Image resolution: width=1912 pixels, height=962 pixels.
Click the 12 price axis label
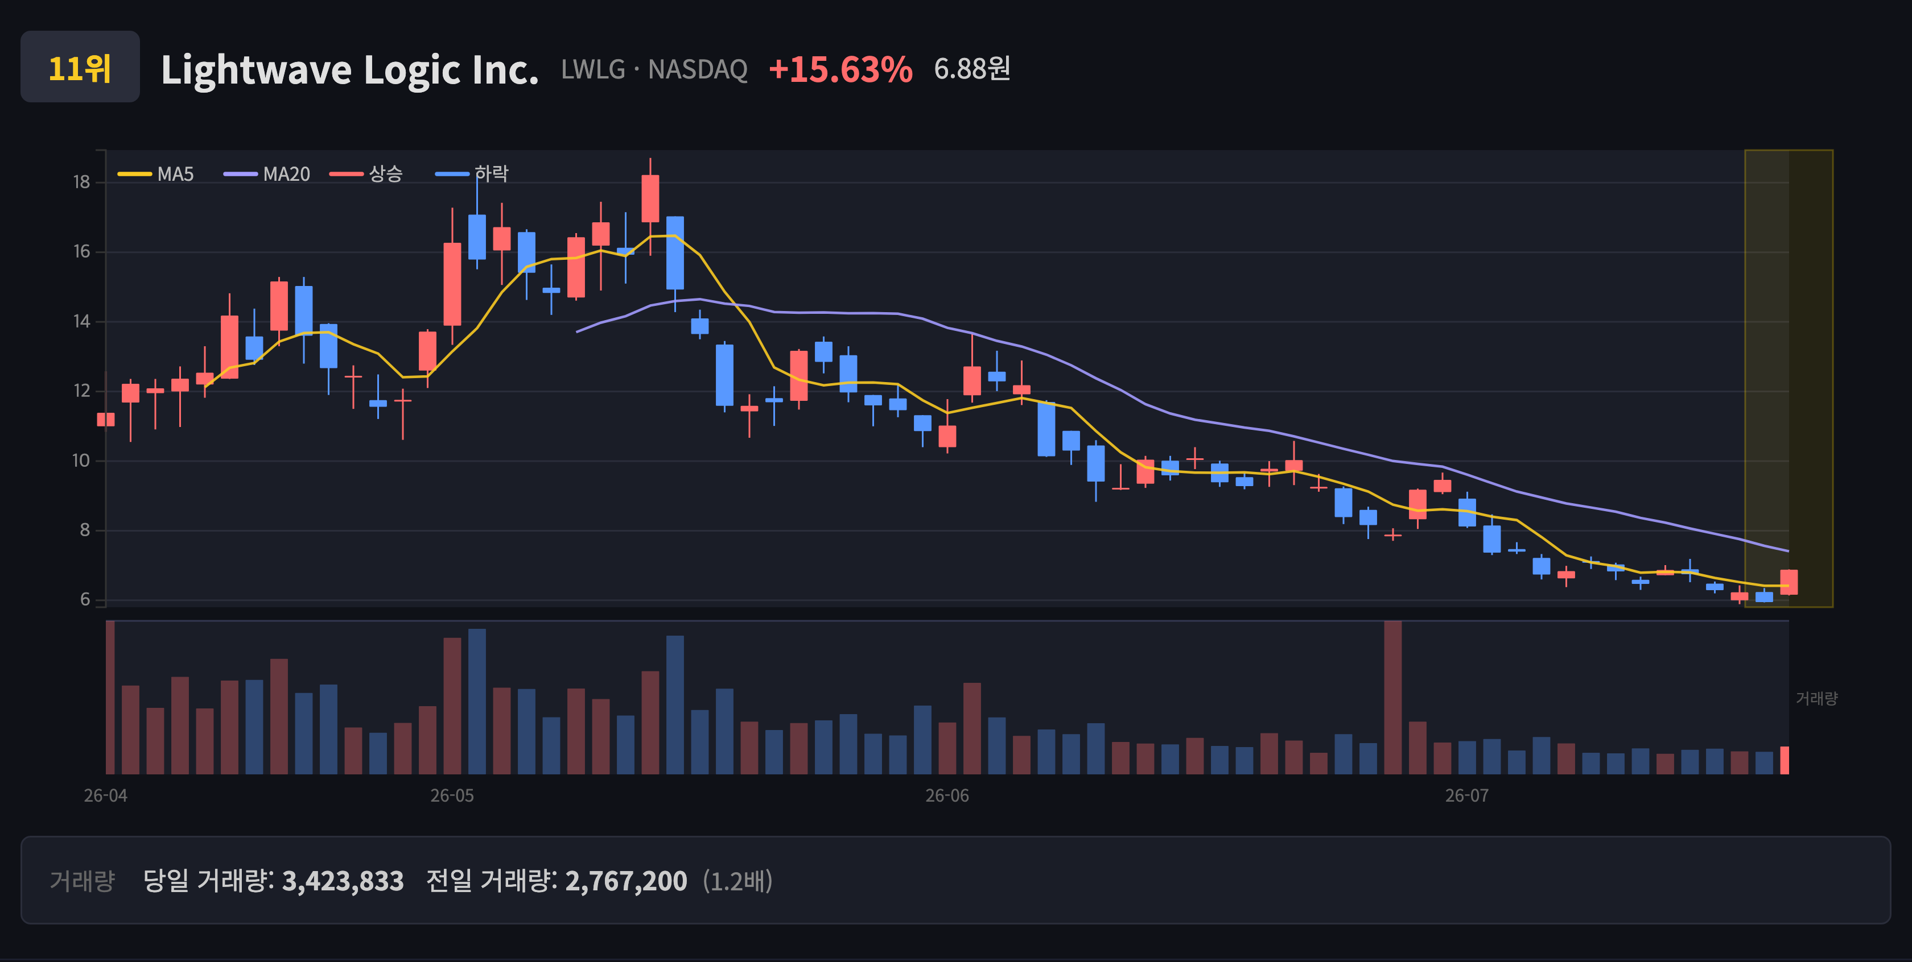pos(81,391)
